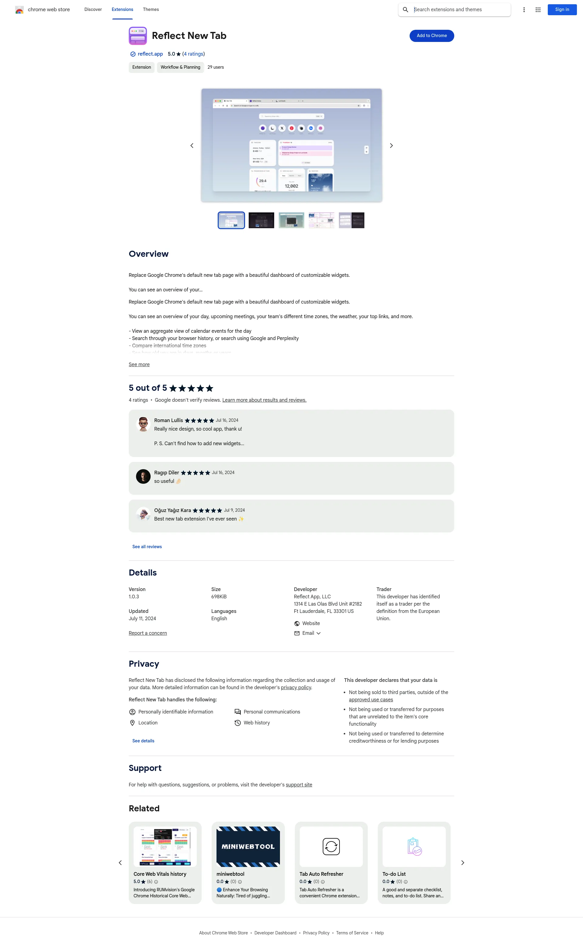The width and height of the screenshot is (583, 949).
Task: Expand See more in the Overview section
Action: (x=139, y=365)
